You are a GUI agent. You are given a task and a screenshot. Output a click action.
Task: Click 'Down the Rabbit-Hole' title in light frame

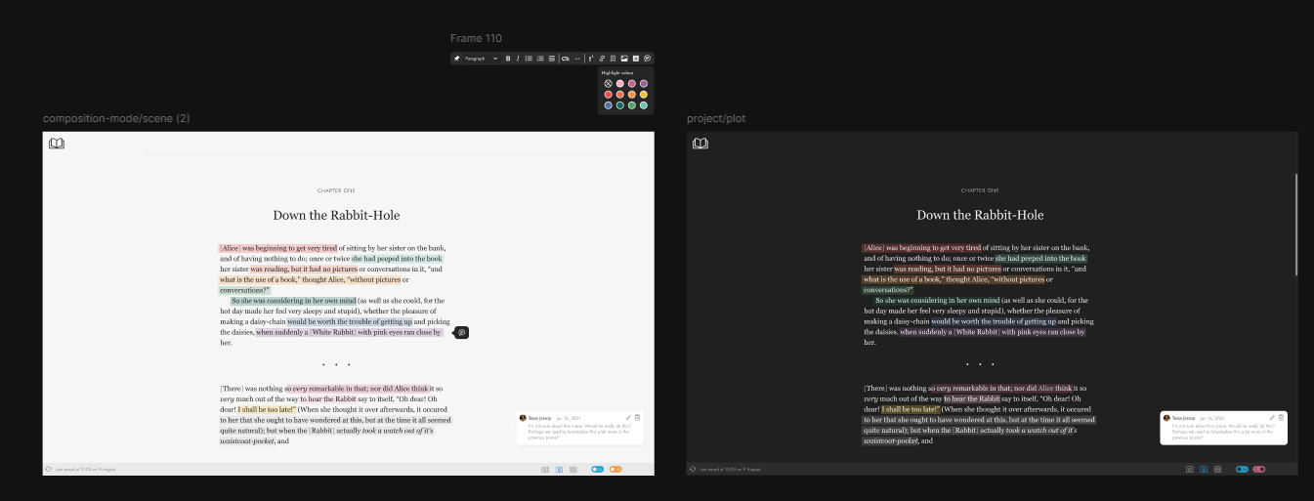tap(336, 215)
